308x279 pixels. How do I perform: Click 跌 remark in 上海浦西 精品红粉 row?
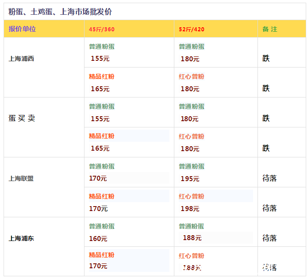pyautogui.click(x=266, y=89)
